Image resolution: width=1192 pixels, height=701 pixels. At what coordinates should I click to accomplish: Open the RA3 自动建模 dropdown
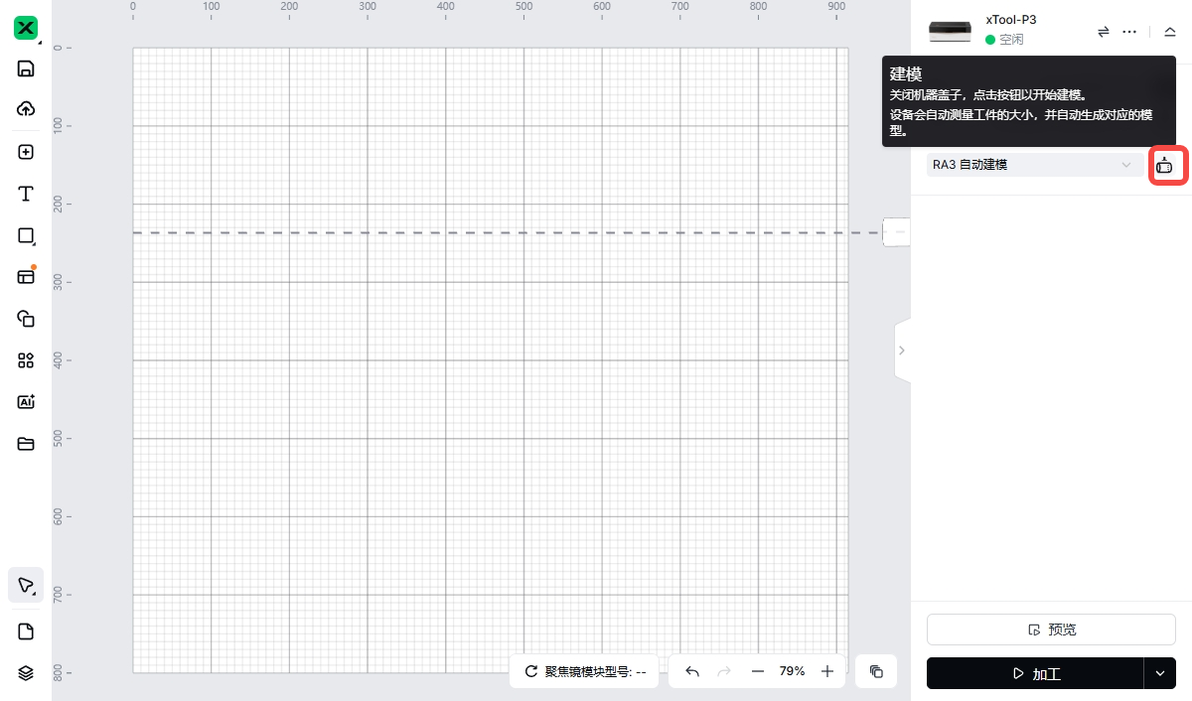tap(1034, 165)
